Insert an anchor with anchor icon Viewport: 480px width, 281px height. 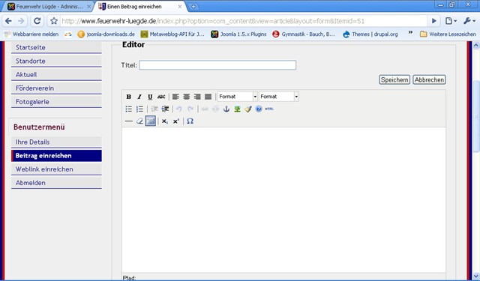coord(226,109)
